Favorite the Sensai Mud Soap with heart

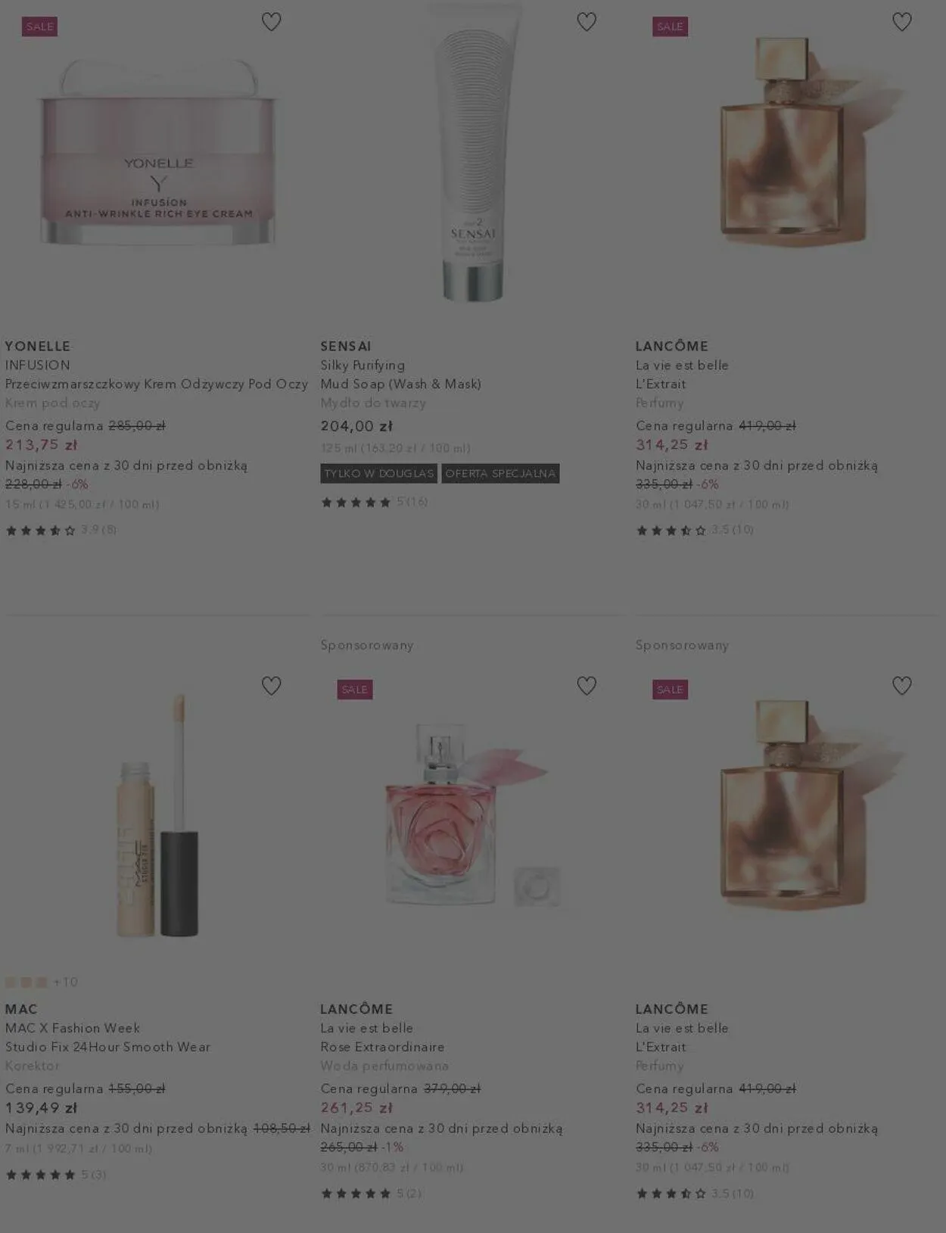coord(587,22)
